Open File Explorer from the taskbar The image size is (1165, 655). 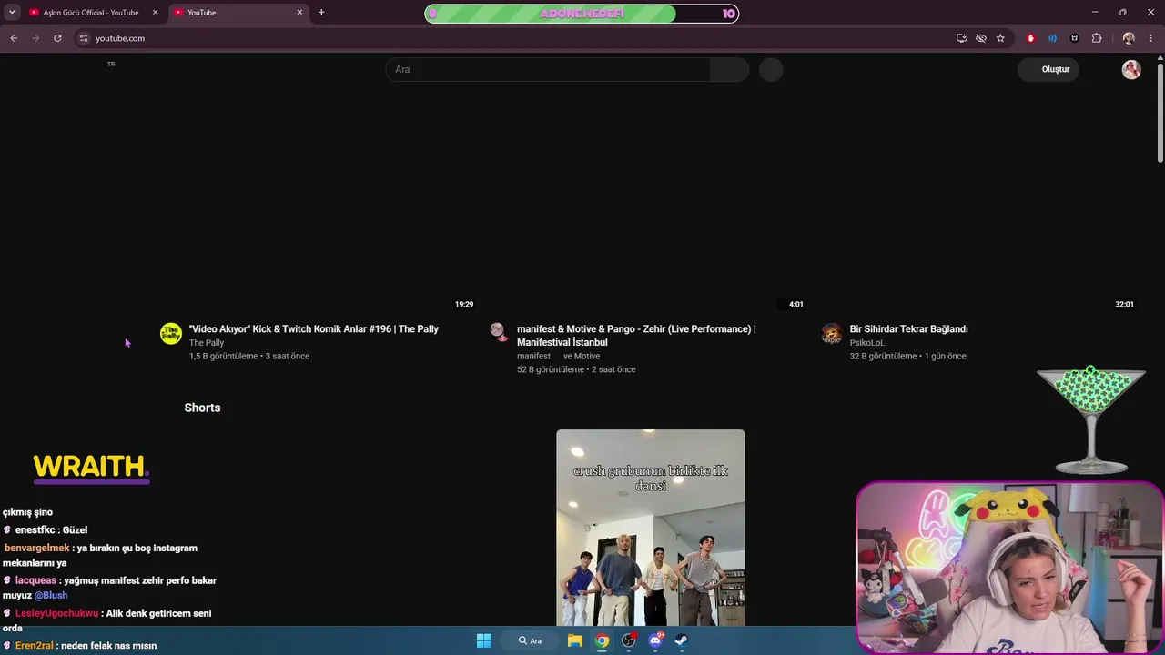[575, 640]
